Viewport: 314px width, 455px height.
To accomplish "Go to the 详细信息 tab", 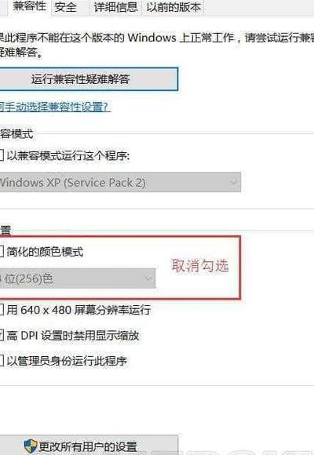I will 115,7.
